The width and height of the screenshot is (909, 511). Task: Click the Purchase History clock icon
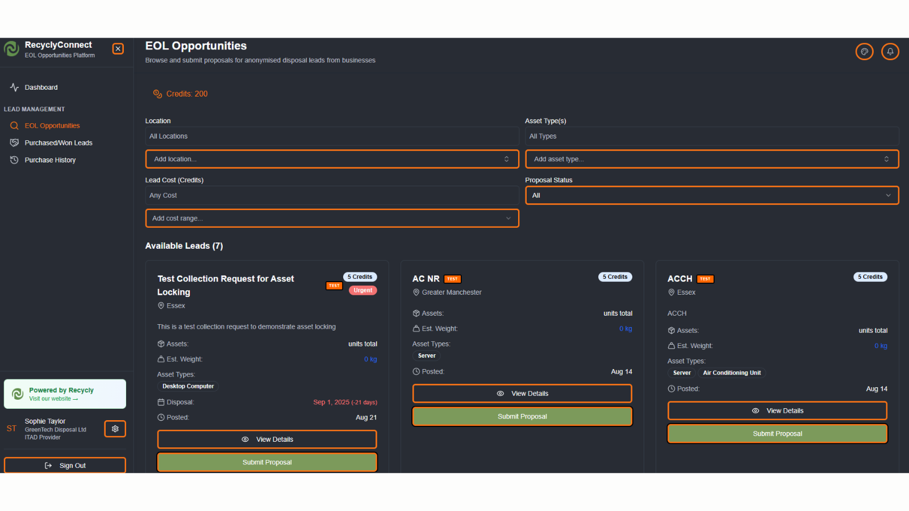pyautogui.click(x=14, y=160)
